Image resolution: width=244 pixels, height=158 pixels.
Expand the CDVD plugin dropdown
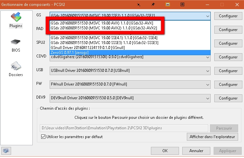click(x=208, y=57)
